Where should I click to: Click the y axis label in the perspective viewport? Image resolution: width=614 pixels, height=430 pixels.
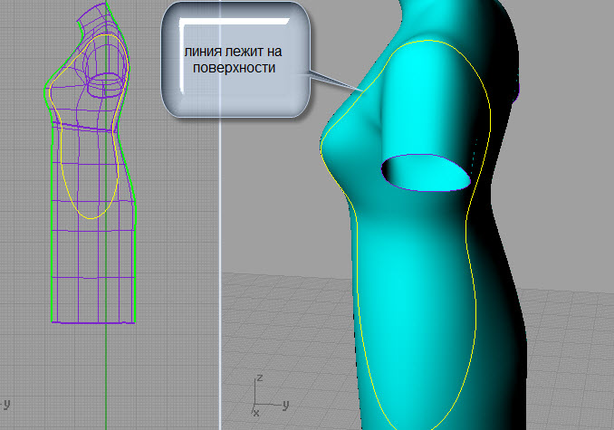click(285, 405)
